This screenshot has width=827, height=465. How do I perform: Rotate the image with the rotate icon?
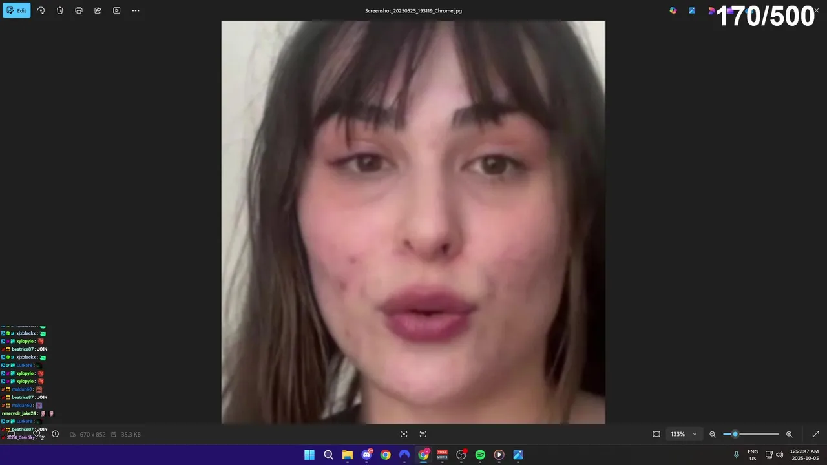(41, 10)
